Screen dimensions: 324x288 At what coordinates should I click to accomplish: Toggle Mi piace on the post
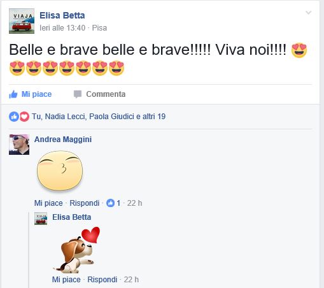pyautogui.click(x=31, y=94)
